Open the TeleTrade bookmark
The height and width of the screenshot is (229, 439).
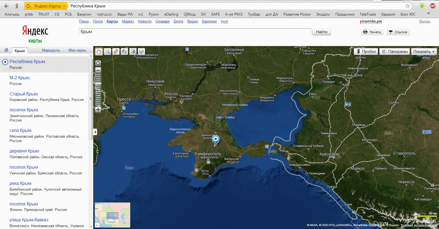point(368,14)
